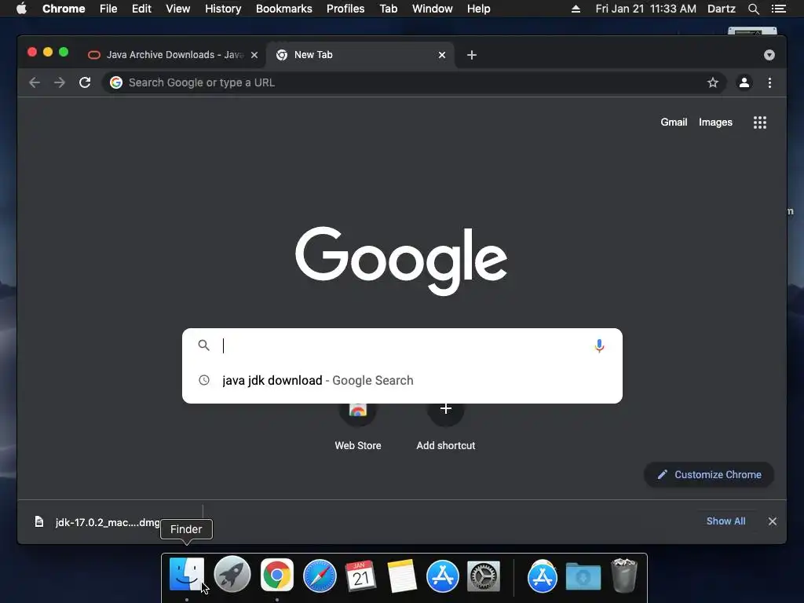Expand the tab search dropdown arrow

click(x=769, y=55)
